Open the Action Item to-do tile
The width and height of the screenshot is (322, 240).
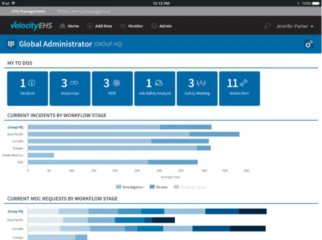click(239, 88)
